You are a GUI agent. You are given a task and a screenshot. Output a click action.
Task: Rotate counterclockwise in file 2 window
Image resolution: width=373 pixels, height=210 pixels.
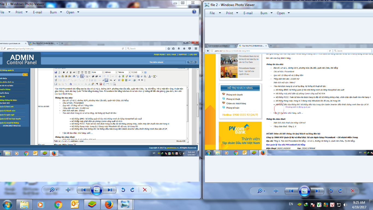point(331,191)
